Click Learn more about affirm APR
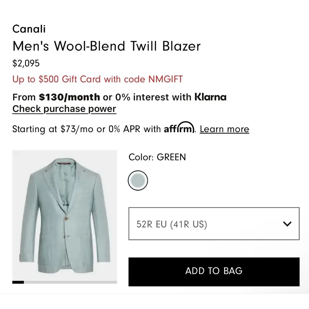Screen dimensions: 309x309 coord(224,129)
